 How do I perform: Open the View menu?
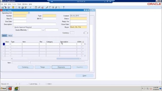click(x=9, y=4)
